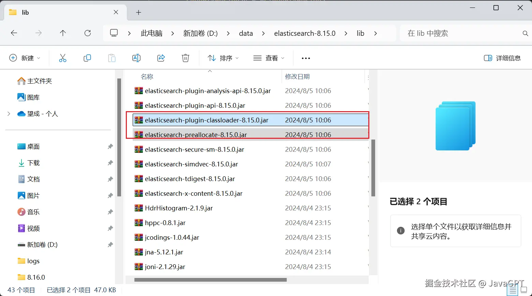The image size is (532, 296).
Task: Click the vertical scrollbar of file list
Action: click(x=373, y=168)
